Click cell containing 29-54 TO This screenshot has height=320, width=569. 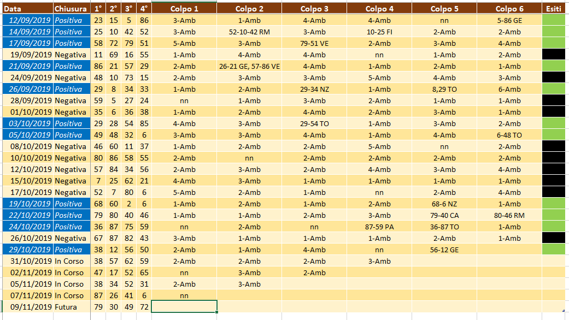point(314,123)
